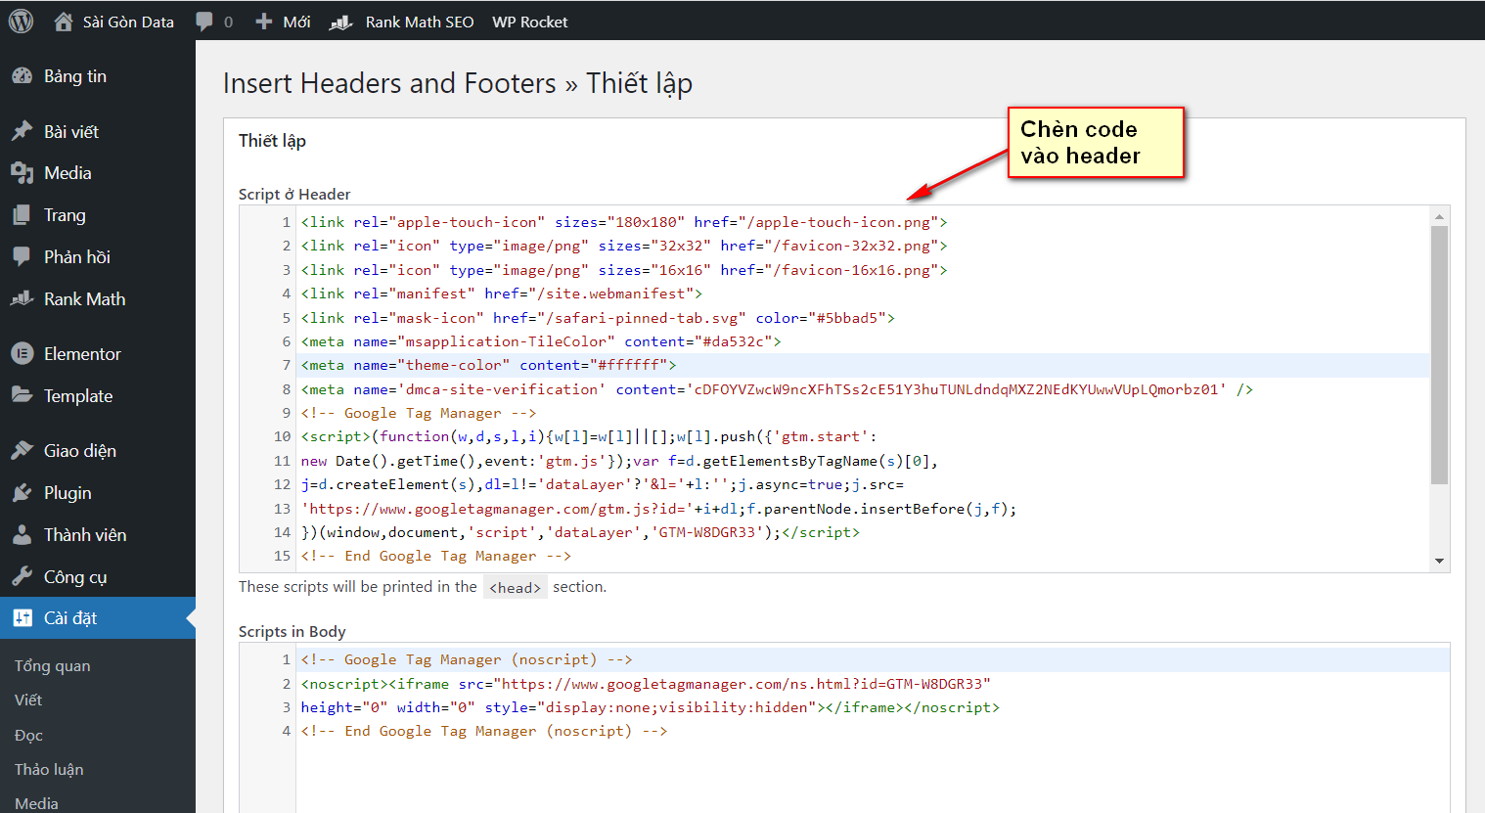Open Plugin menu label
This screenshot has height=813, width=1485.
[x=67, y=493]
